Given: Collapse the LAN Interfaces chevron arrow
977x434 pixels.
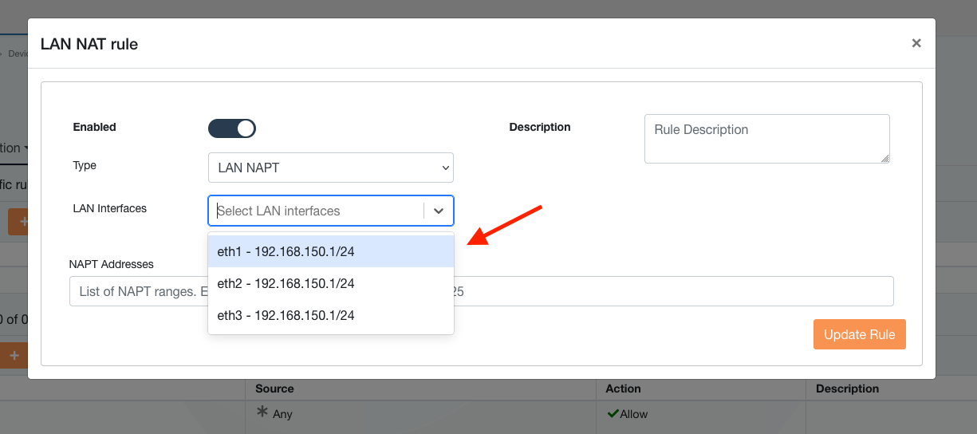Looking at the screenshot, I should [x=438, y=211].
